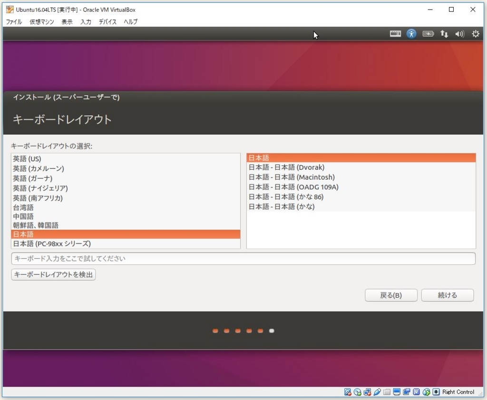Open the ヘルプ menu
Viewport: 487px width, 400px height.
click(130, 22)
